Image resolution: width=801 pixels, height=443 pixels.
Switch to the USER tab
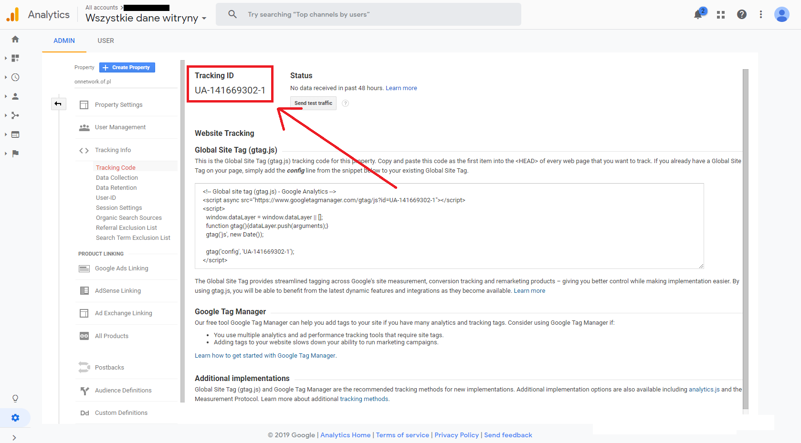(105, 41)
